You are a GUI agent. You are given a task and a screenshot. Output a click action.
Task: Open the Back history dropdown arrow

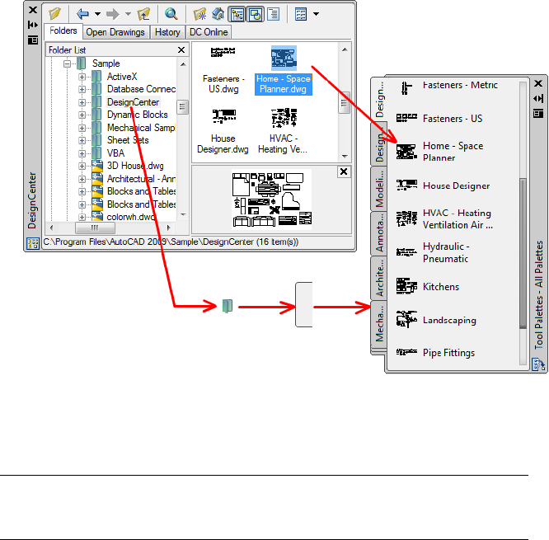tap(98, 14)
